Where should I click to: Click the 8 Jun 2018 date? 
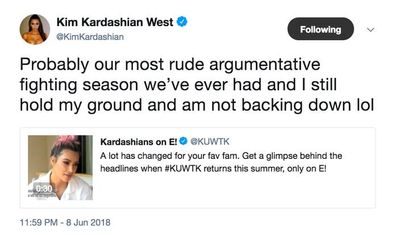(x=88, y=223)
